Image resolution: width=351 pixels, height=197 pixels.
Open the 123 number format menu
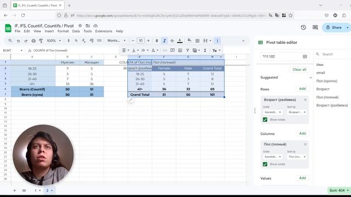99,40
